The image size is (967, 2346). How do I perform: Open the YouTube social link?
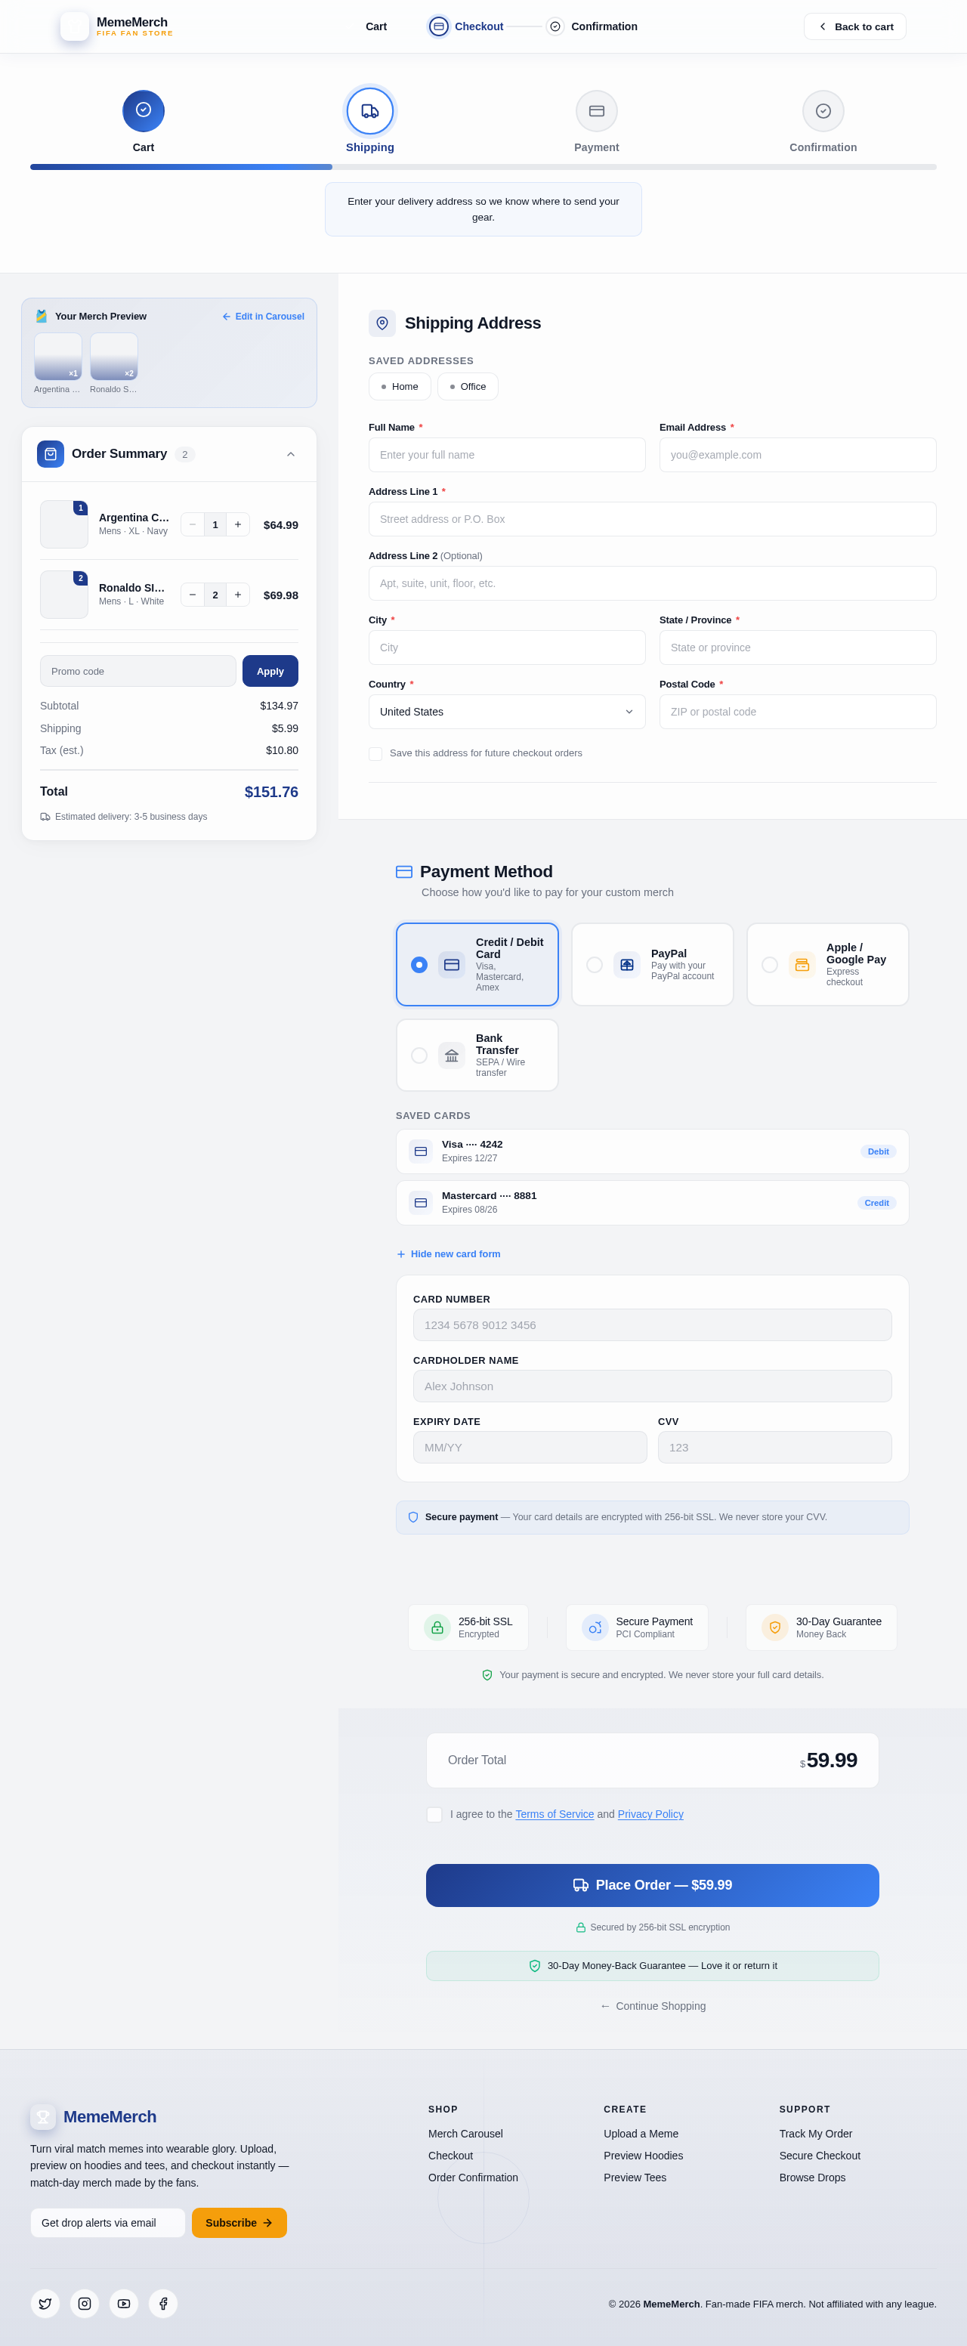[x=124, y=2303]
